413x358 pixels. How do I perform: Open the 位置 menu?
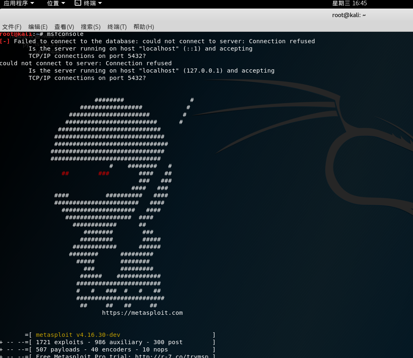53,3
